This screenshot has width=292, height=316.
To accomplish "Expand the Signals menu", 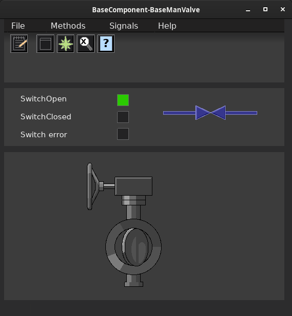I will tap(124, 26).
